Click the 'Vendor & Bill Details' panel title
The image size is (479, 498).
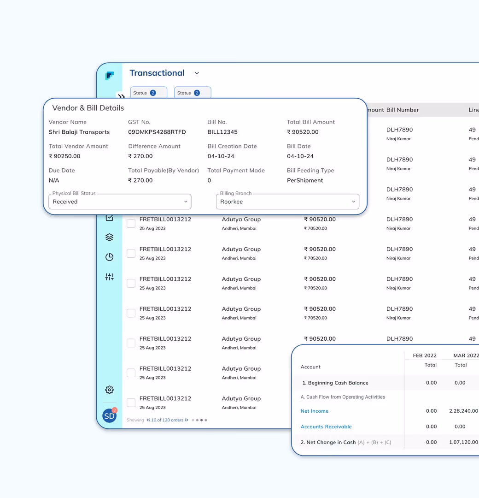pos(88,108)
